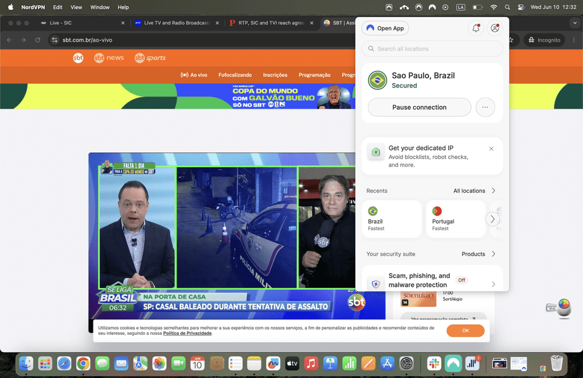
Task: Go back in Chrome browser
Action: (x=9, y=40)
